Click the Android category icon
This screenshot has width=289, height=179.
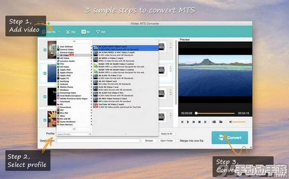click(x=58, y=84)
